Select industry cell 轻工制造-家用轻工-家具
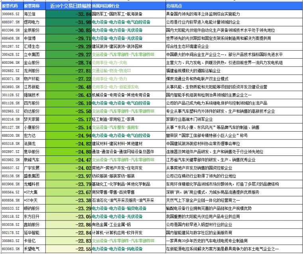The image size is (303, 254). click(x=128, y=120)
